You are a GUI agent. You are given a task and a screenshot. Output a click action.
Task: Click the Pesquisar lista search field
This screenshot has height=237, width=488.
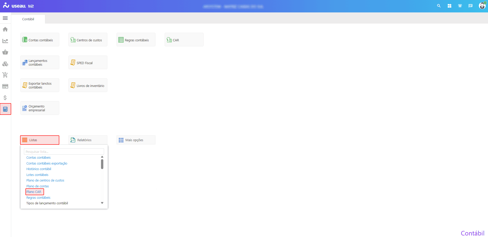click(x=64, y=152)
